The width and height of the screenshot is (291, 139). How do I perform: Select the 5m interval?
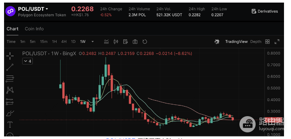click(x=33, y=42)
